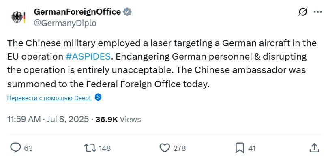The width and height of the screenshot is (328, 161).
Task: Click the 278 likes count
Action: 180,148
